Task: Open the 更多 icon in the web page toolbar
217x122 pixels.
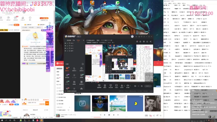Action: click(x=30, y=18)
